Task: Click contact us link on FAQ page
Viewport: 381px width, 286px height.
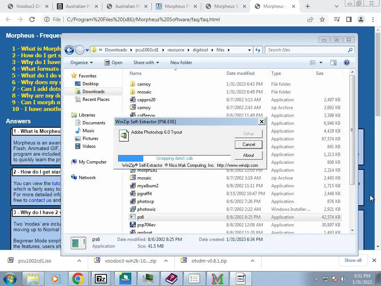Action: (x=40, y=200)
